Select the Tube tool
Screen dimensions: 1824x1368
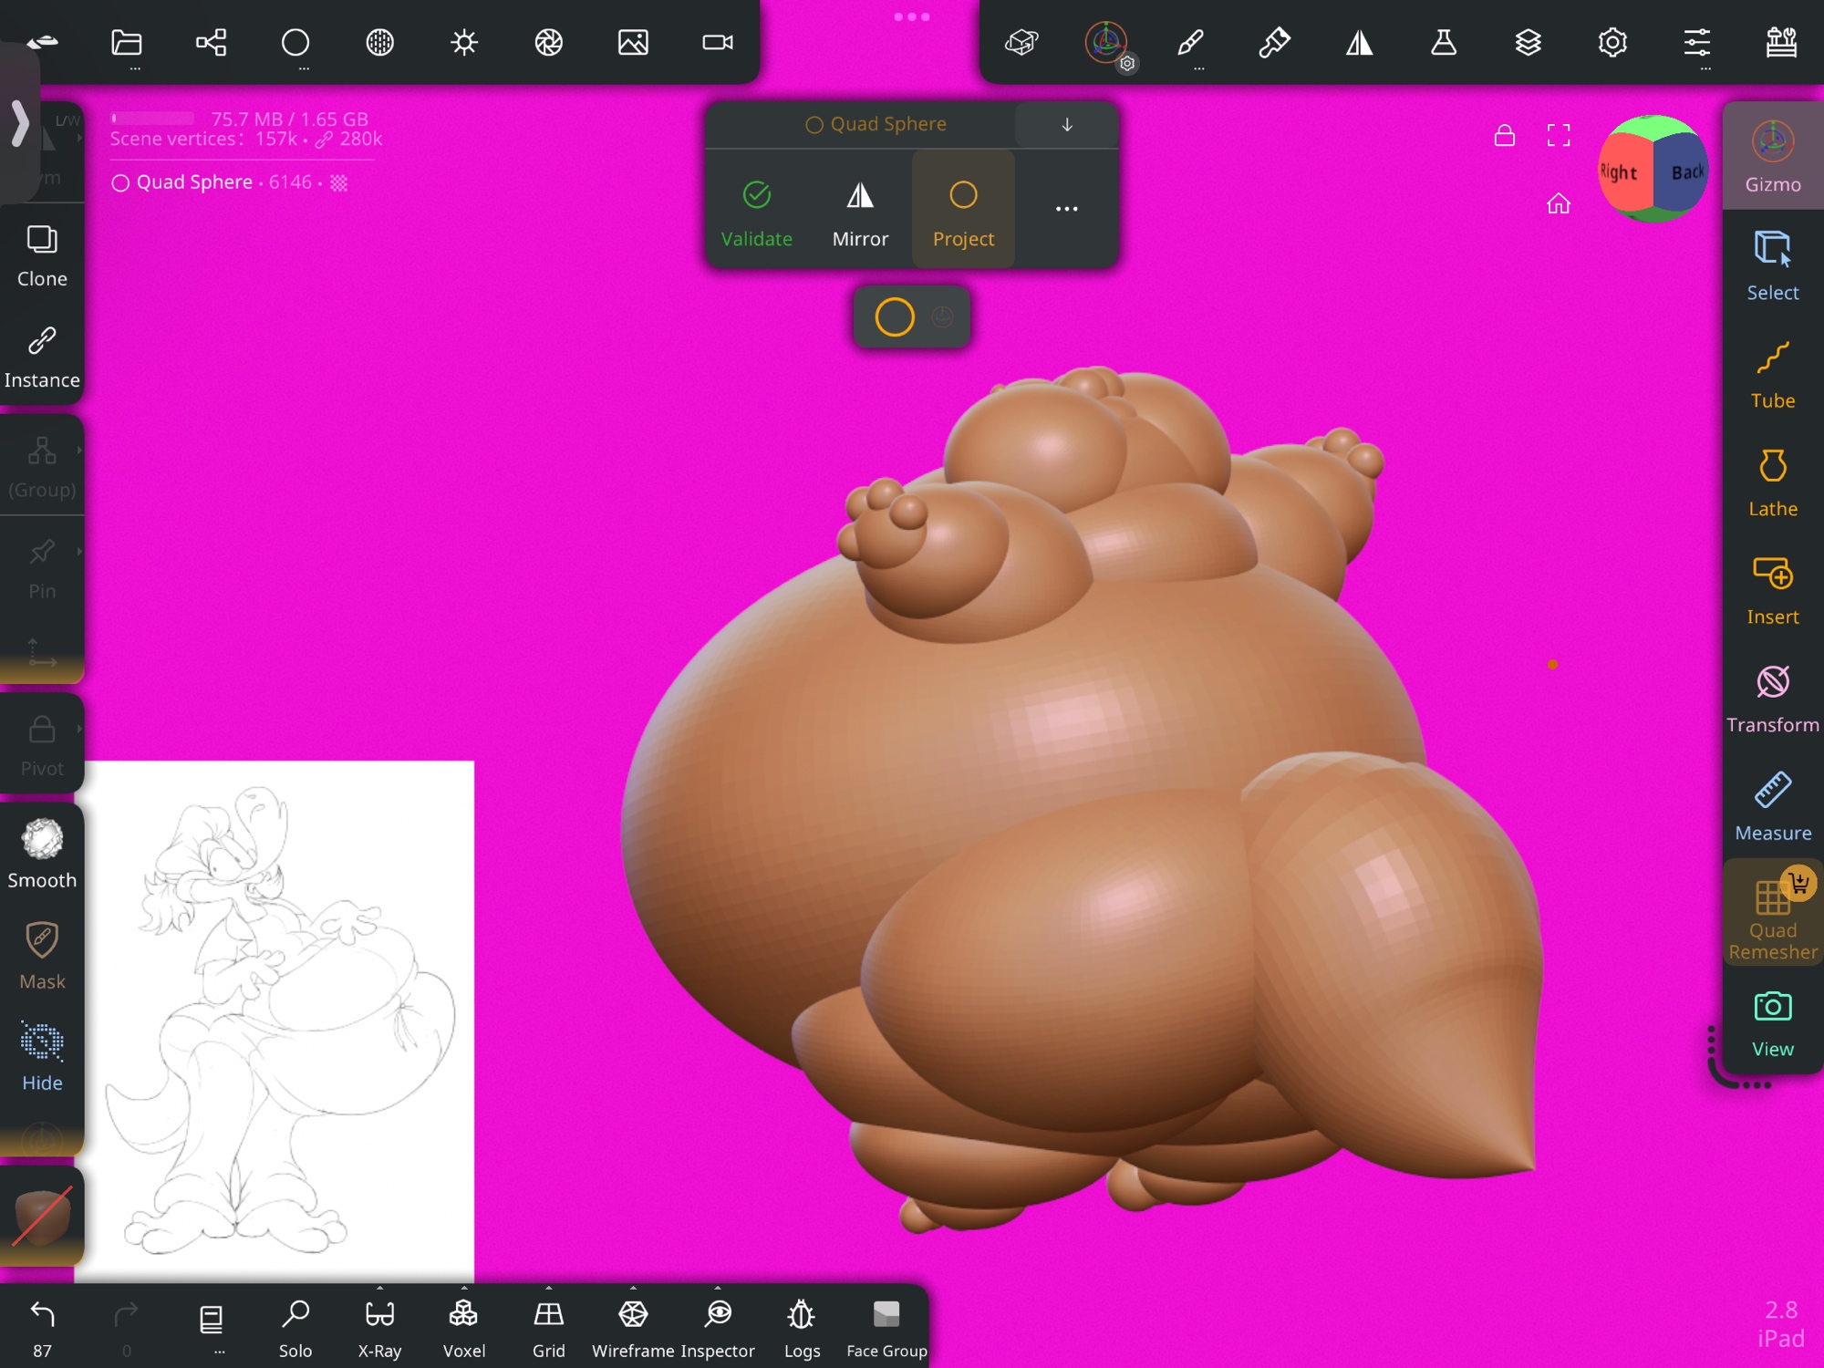(x=1772, y=375)
